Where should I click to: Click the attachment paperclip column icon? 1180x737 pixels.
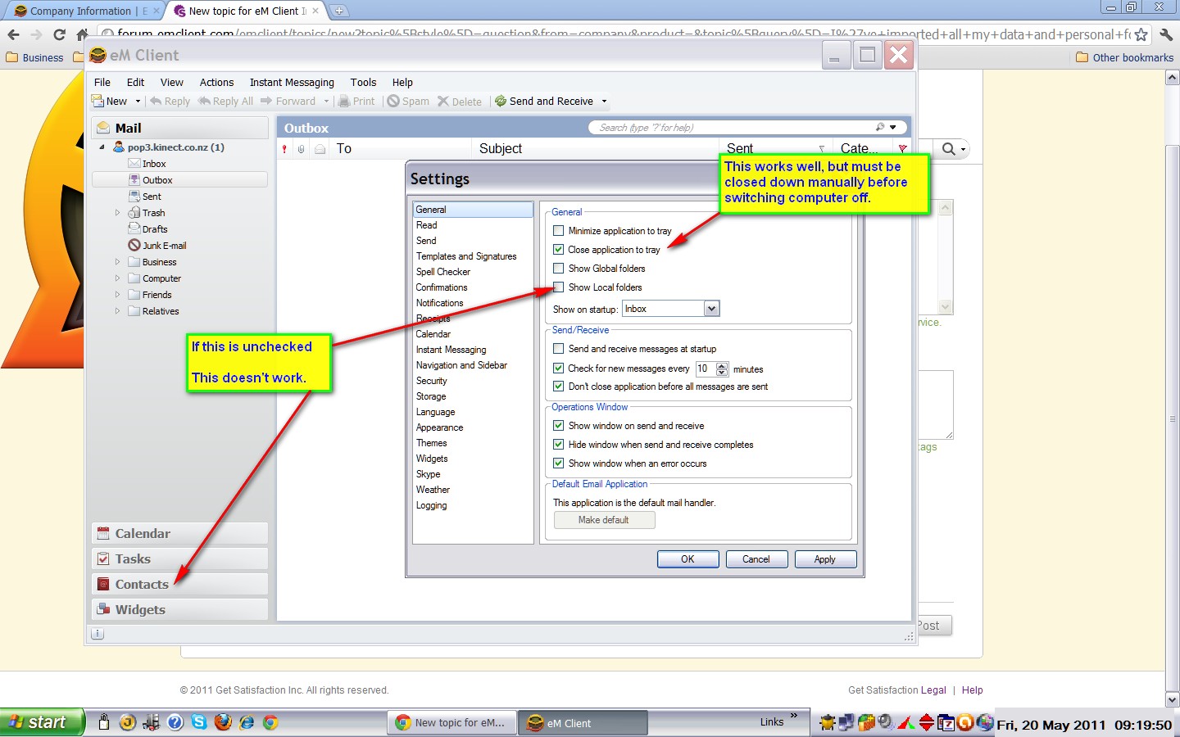tap(302, 149)
